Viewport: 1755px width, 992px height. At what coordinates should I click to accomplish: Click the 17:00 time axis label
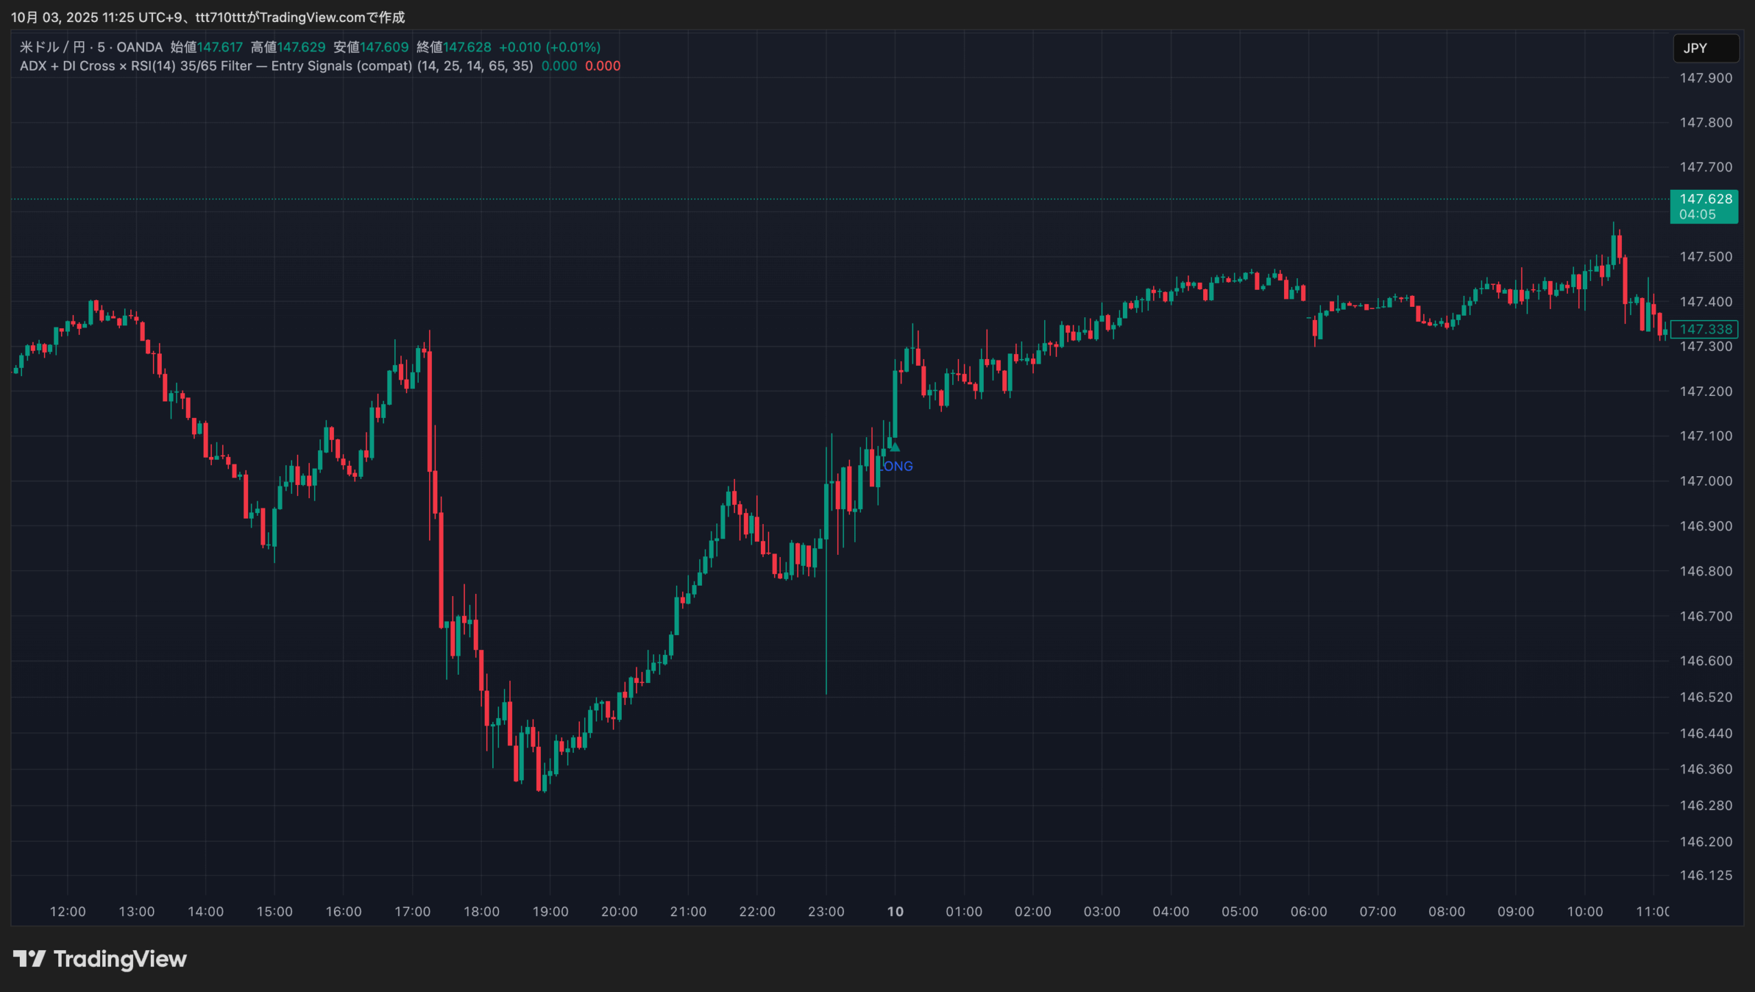pos(413,912)
